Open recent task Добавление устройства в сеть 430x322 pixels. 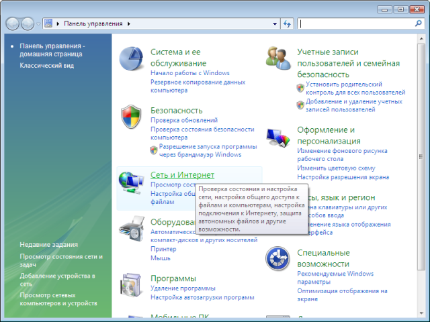pos(57,280)
